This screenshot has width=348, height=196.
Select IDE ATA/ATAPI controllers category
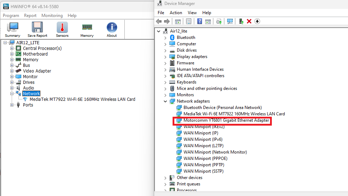coord(201,76)
